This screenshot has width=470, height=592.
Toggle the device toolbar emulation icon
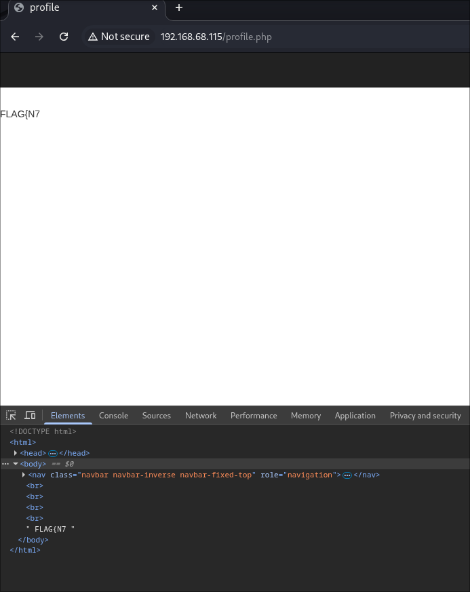point(30,415)
